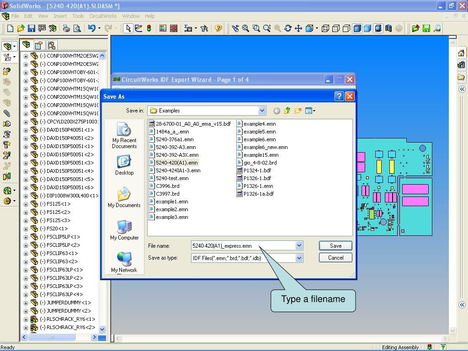Open the Tools menu
Screen dimensions: 468x351
[x=78, y=16]
